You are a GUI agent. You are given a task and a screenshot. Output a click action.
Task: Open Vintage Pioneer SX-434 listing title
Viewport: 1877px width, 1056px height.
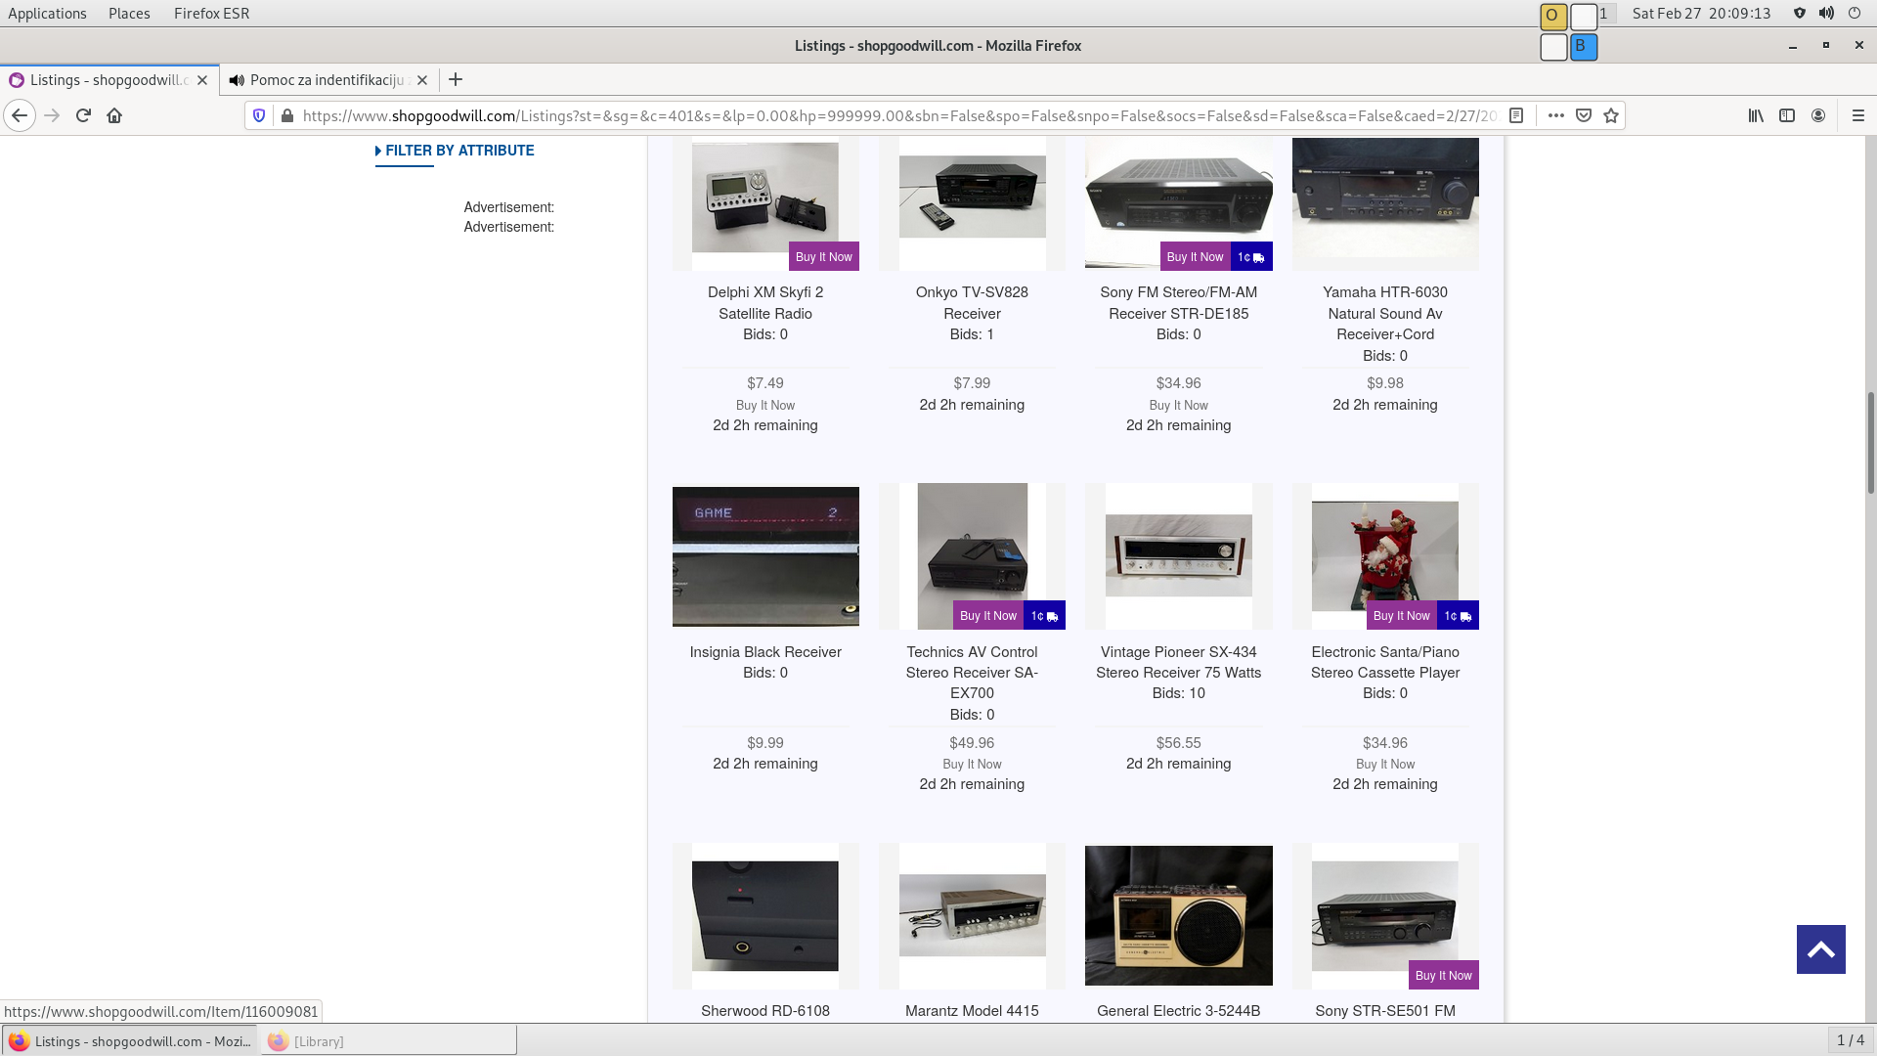pos(1178,662)
